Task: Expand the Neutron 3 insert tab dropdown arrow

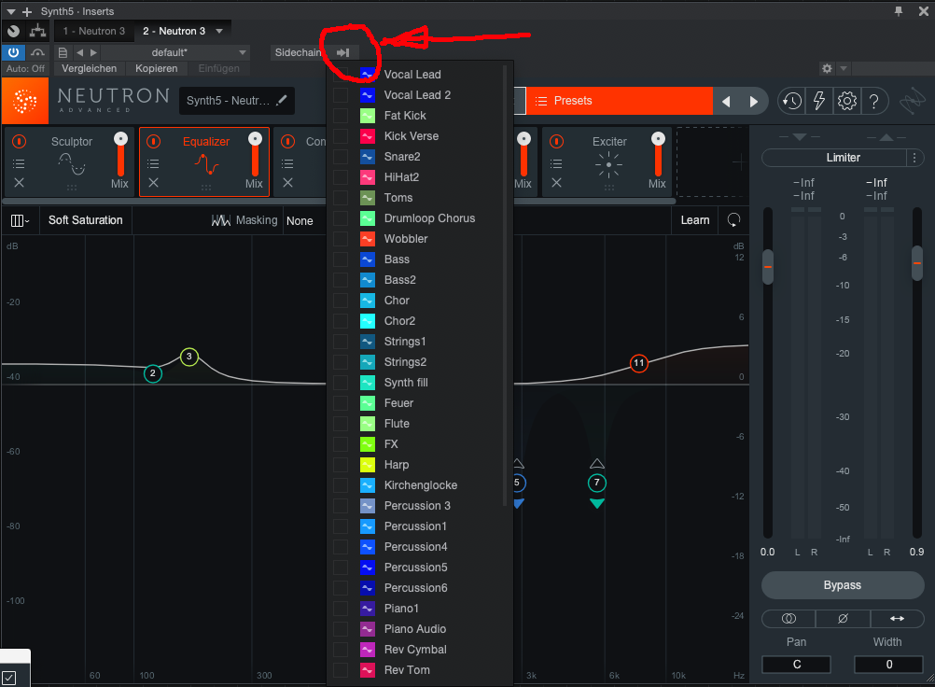Action: pos(219,31)
